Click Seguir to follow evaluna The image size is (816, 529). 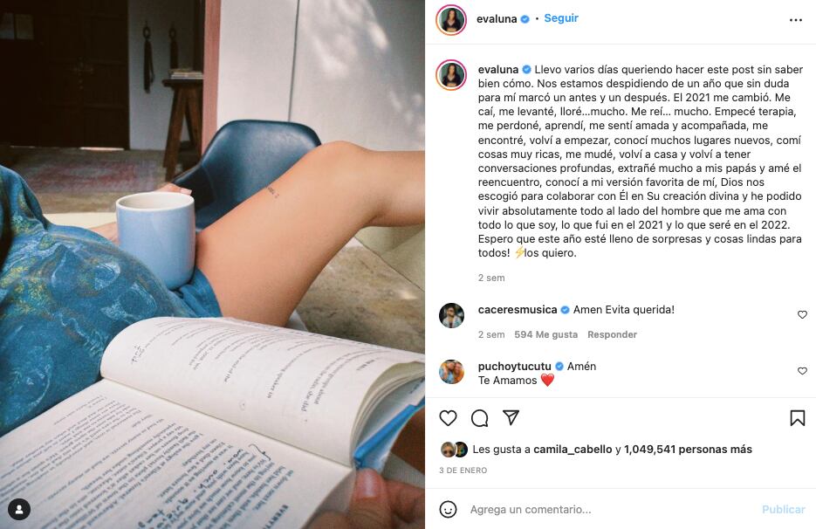[x=561, y=18]
